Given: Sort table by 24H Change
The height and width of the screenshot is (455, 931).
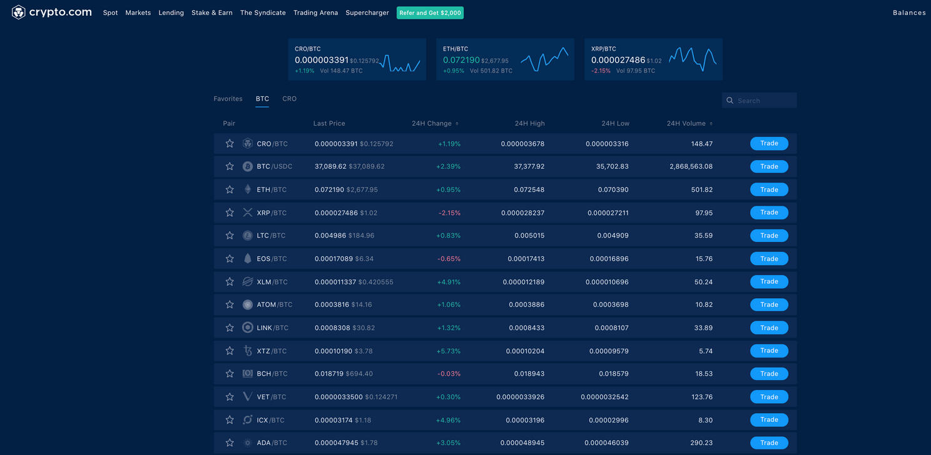Looking at the screenshot, I should tap(435, 124).
